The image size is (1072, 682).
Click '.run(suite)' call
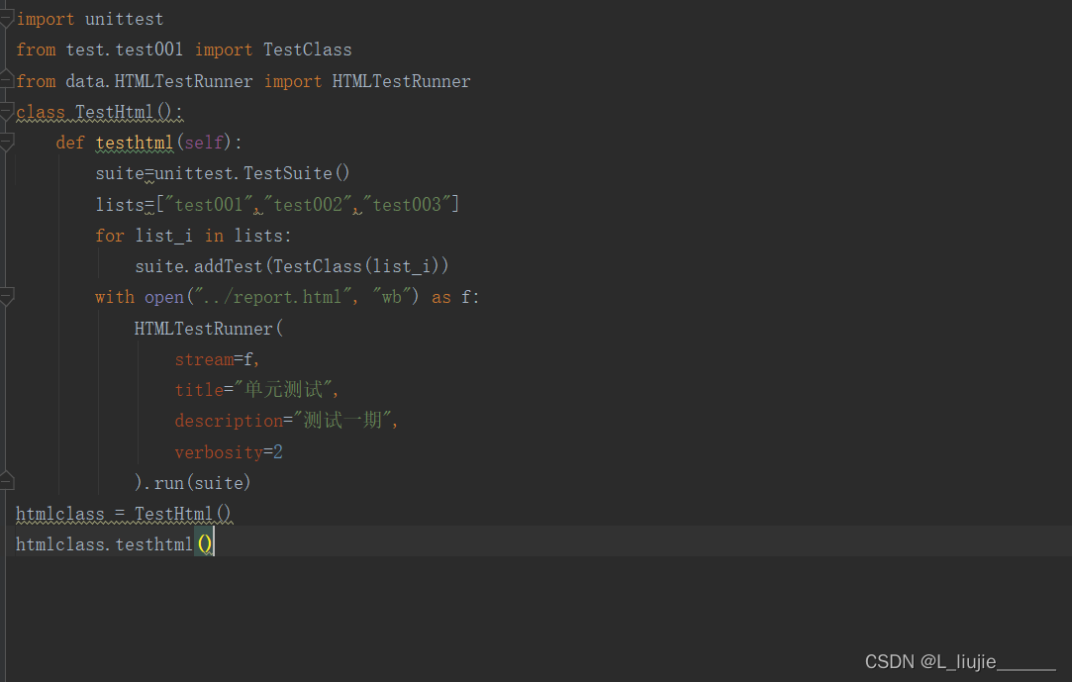(198, 483)
